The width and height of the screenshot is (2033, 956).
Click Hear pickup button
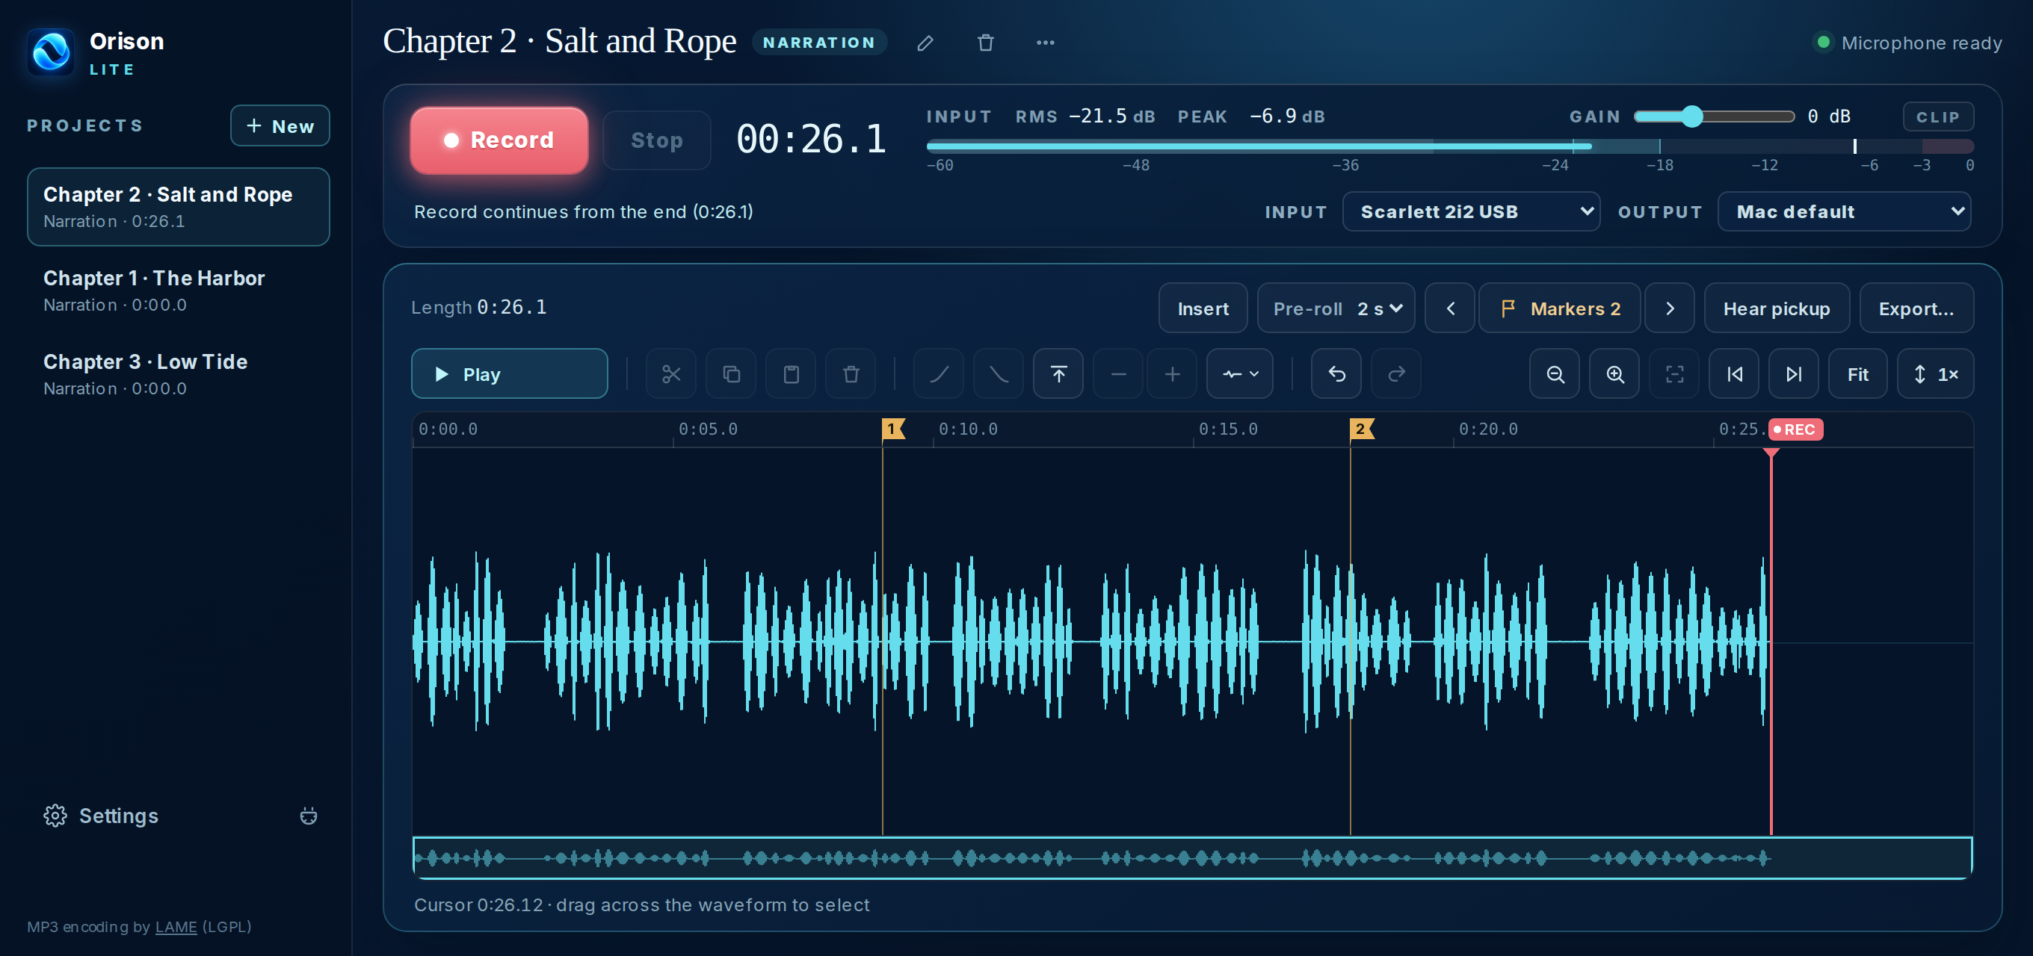pos(1777,308)
